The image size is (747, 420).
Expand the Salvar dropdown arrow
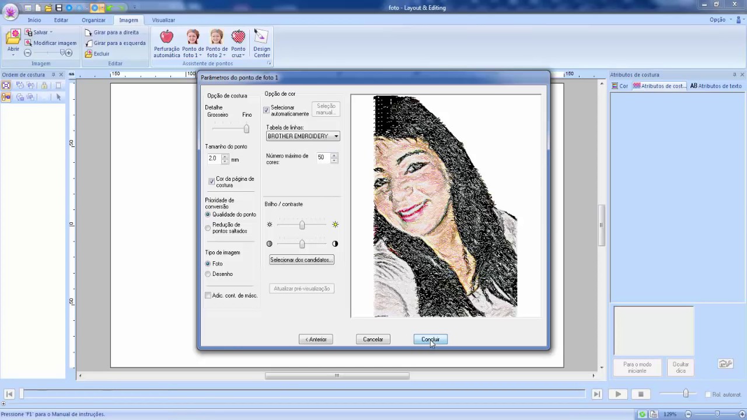tap(51, 33)
